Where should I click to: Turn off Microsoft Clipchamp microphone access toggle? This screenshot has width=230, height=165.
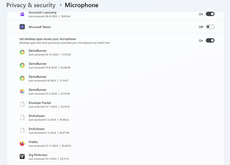210,14
